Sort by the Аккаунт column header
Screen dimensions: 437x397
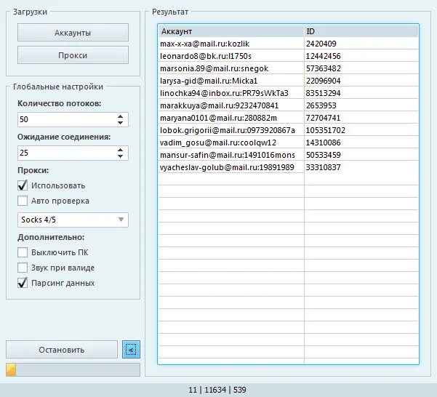[x=231, y=31]
